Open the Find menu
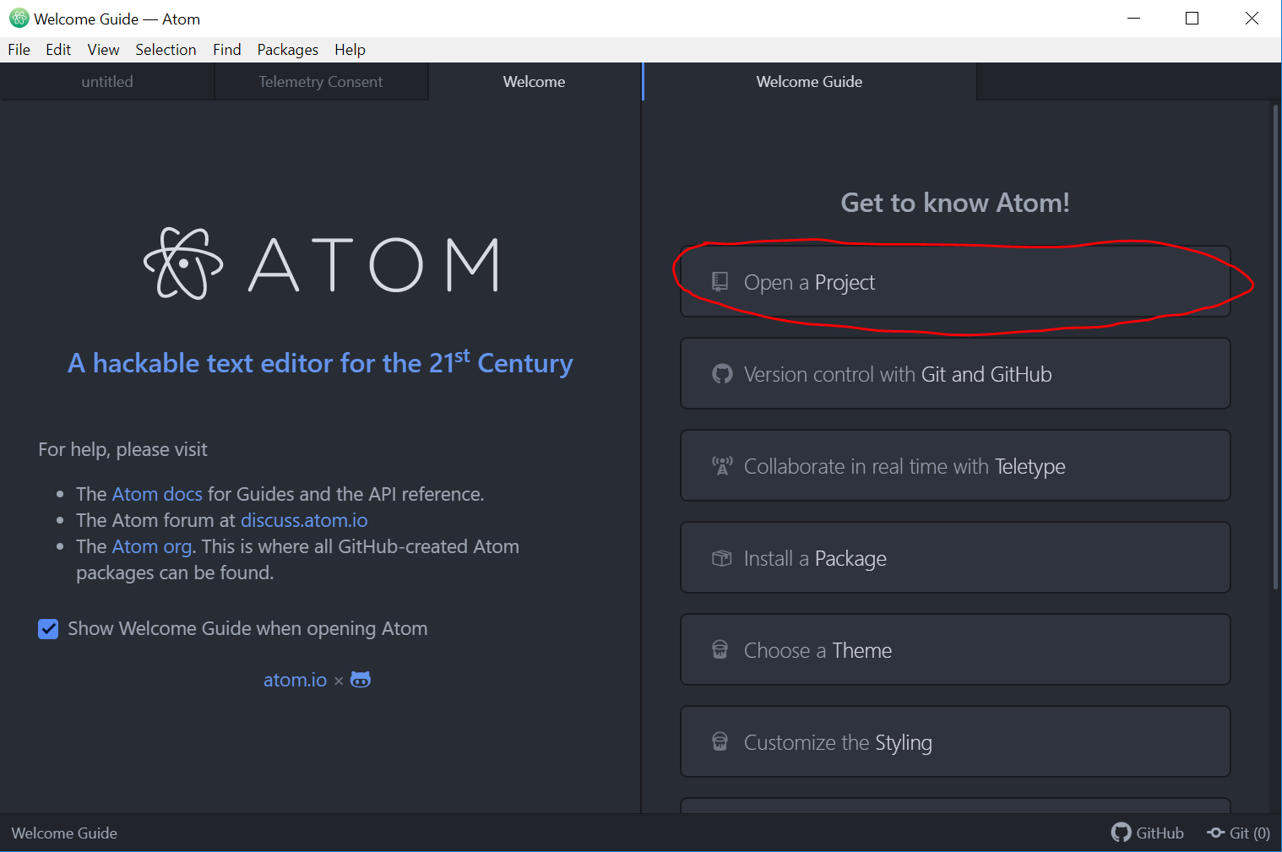 tap(227, 50)
